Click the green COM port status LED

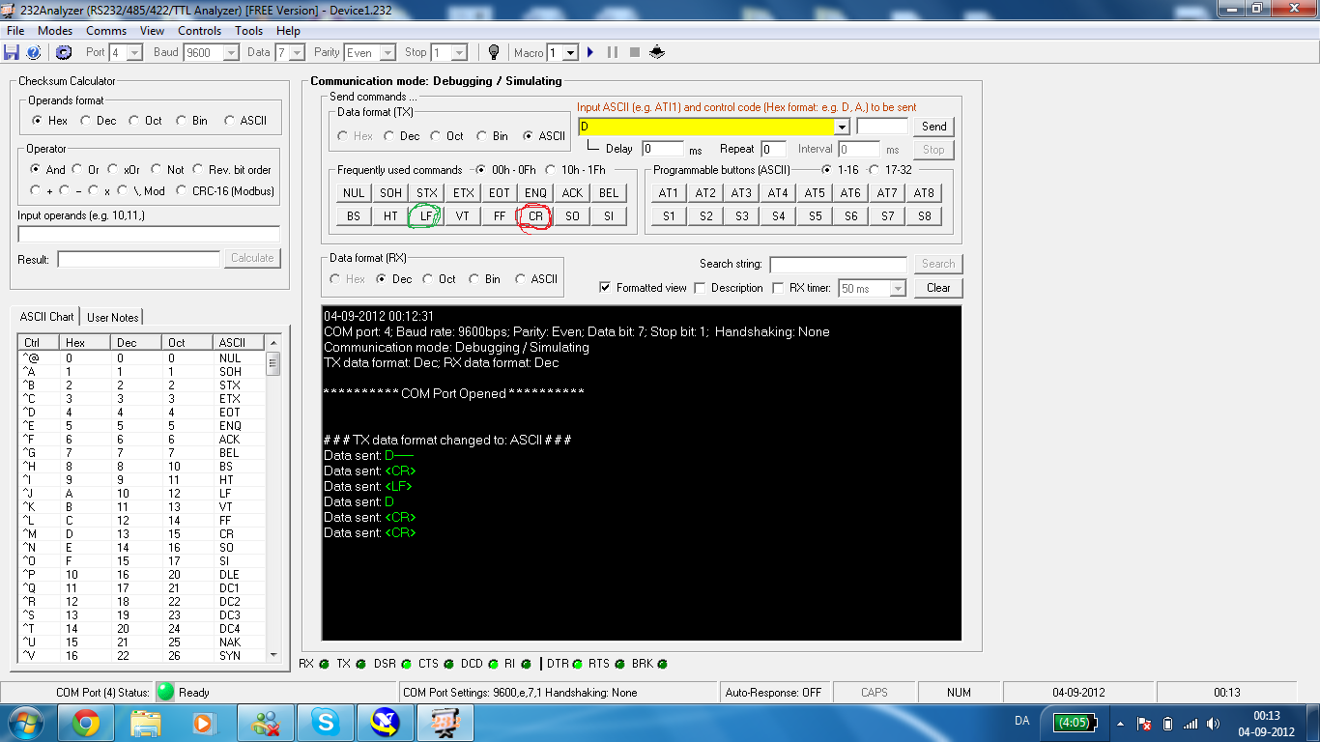pyautogui.click(x=165, y=692)
